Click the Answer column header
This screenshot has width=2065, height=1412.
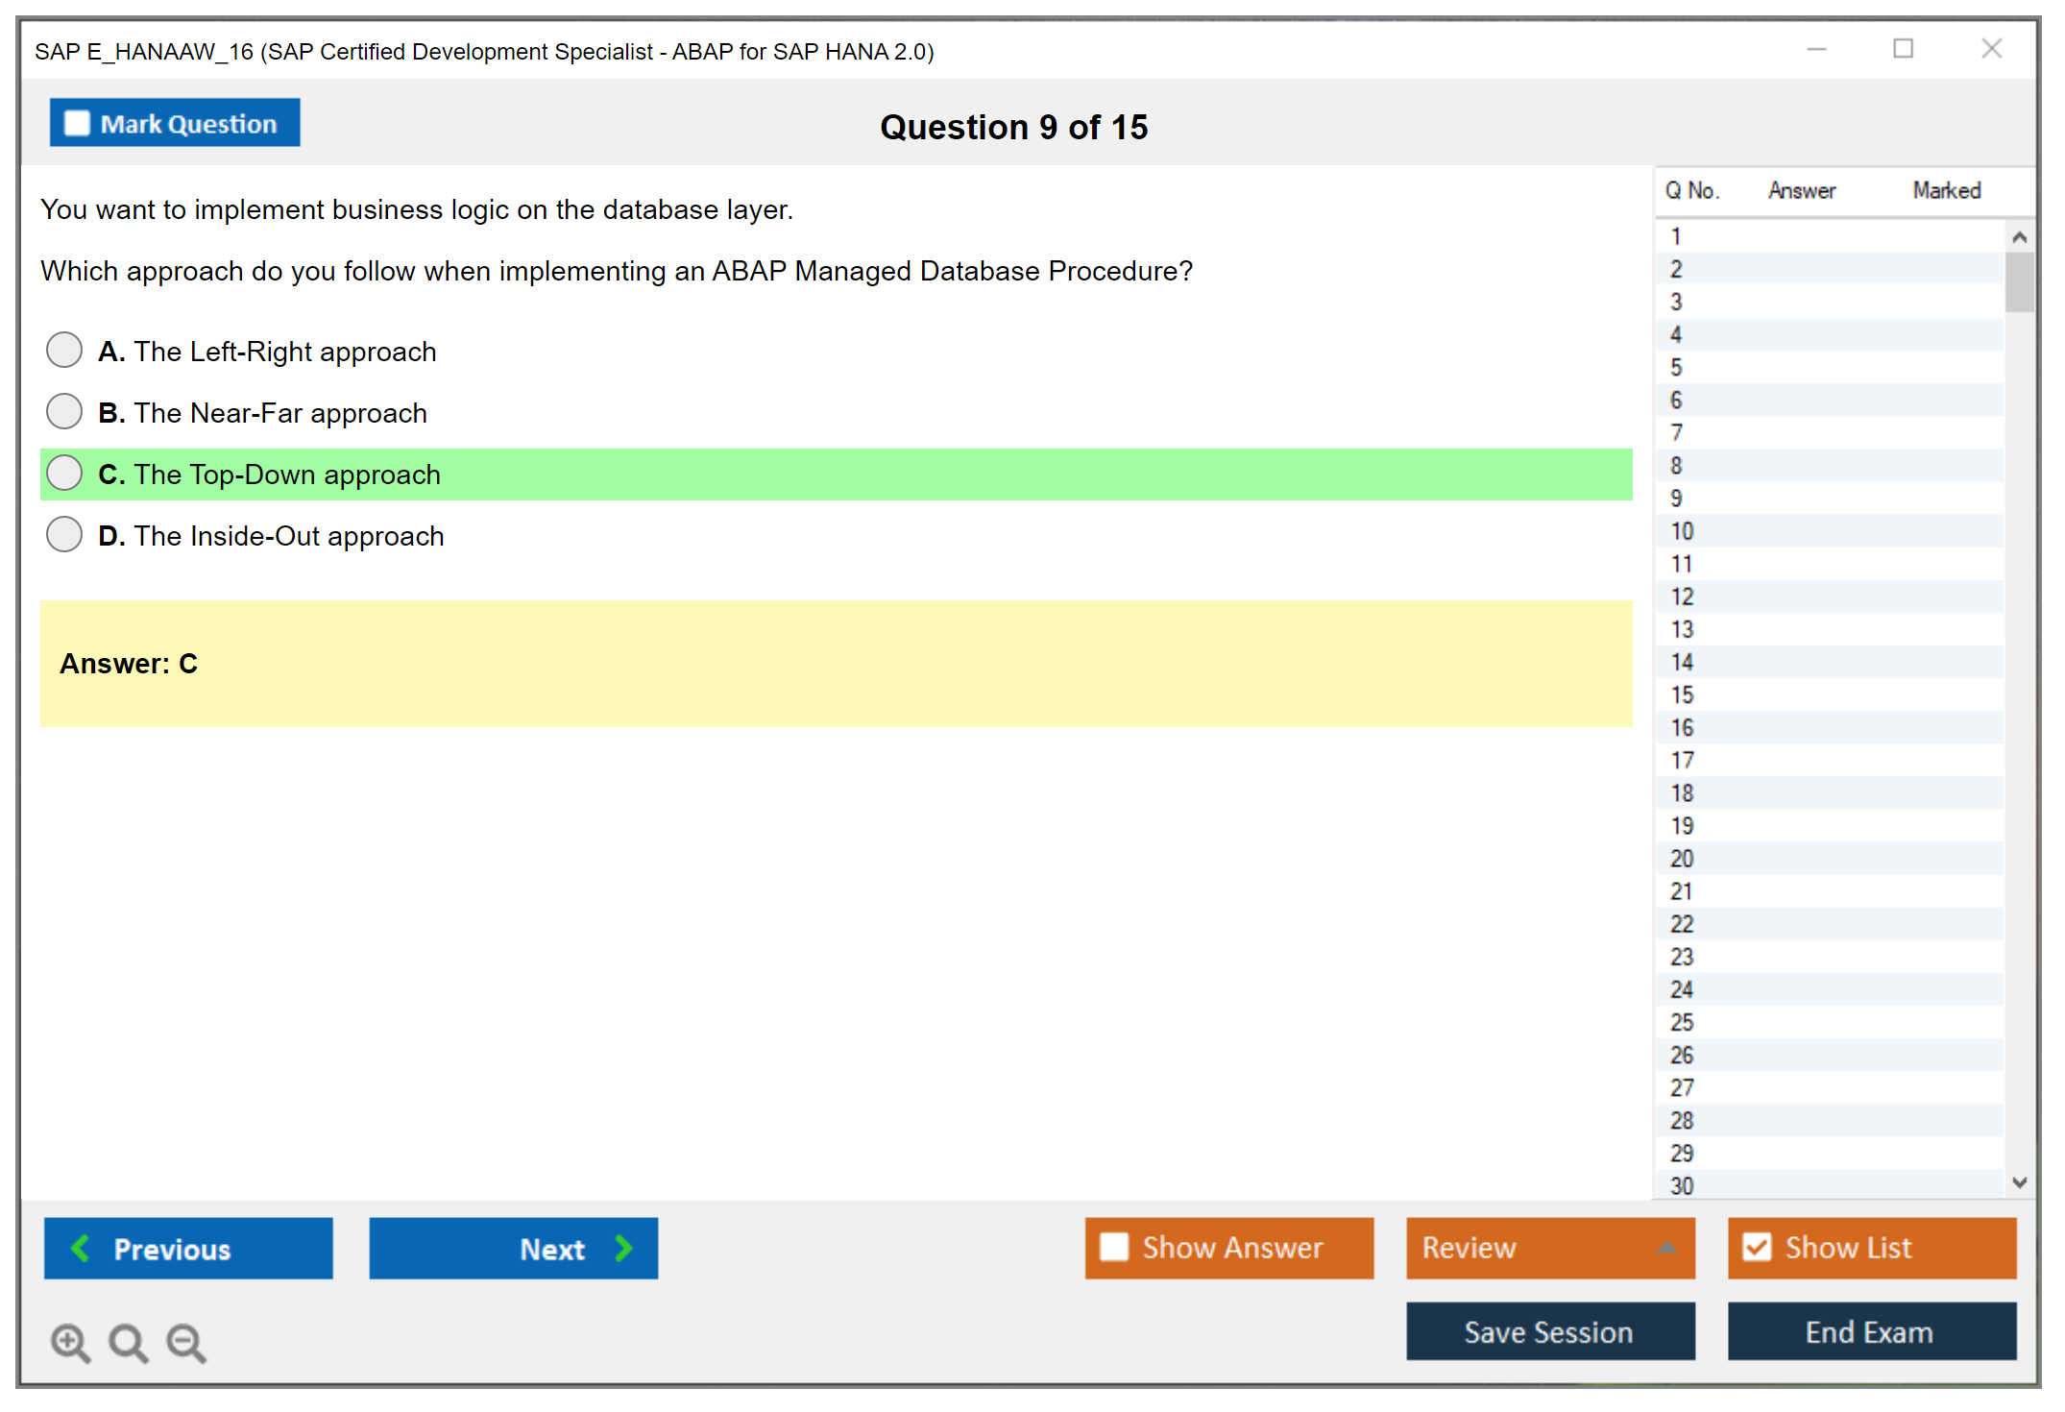1801,190
